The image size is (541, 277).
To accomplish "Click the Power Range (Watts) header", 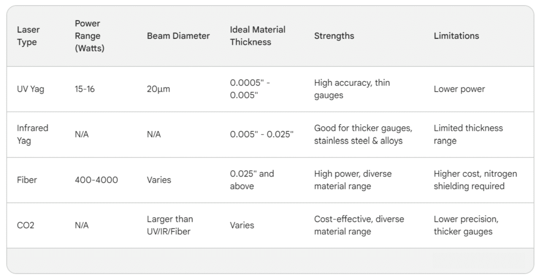I will pyautogui.click(x=89, y=36).
